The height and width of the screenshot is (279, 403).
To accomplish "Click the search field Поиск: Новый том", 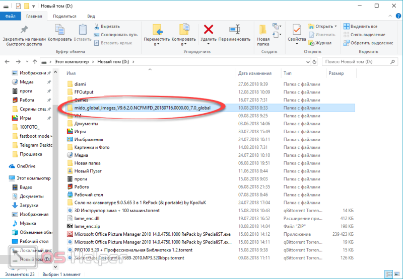I will click(x=360, y=62).
